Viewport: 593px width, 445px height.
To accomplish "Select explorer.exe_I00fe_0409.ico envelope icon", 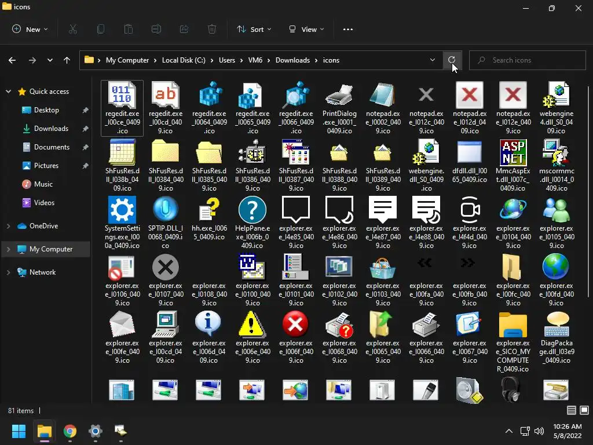I will pos(122,337).
